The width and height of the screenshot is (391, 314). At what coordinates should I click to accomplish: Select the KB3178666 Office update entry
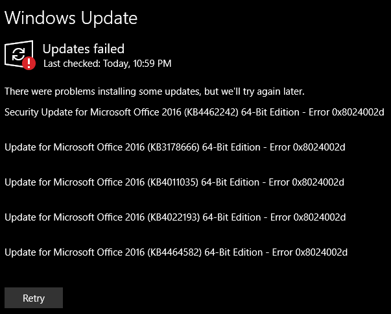(175, 147)
